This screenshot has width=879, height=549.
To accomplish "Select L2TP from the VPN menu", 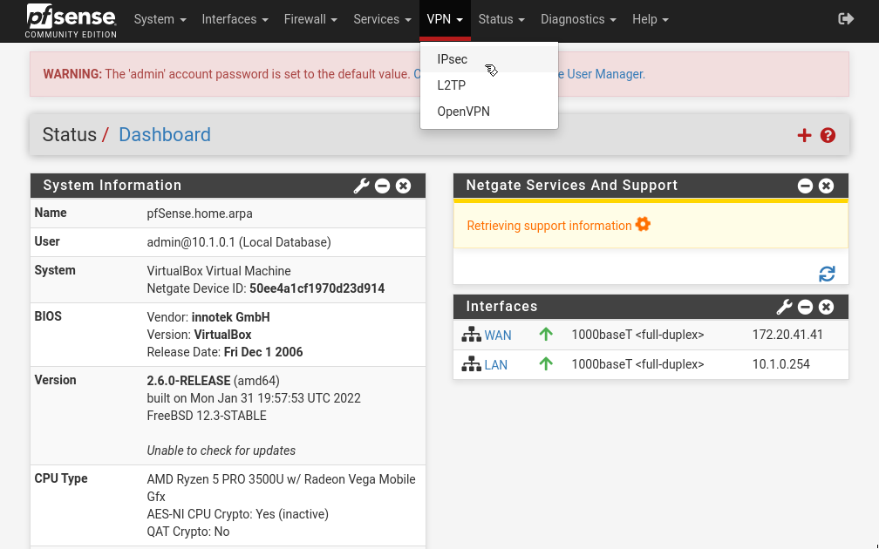I will click(x=452, y=85).
